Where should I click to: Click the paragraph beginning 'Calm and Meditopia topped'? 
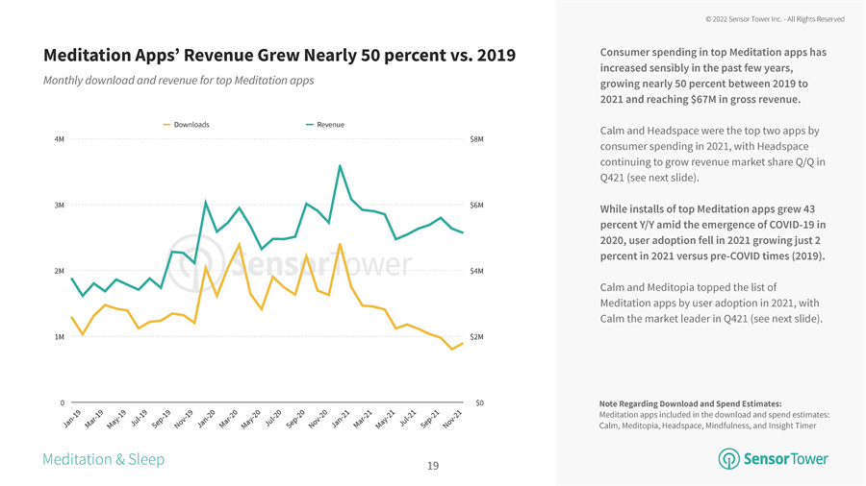pyautogui.click(x=712, y=303)
